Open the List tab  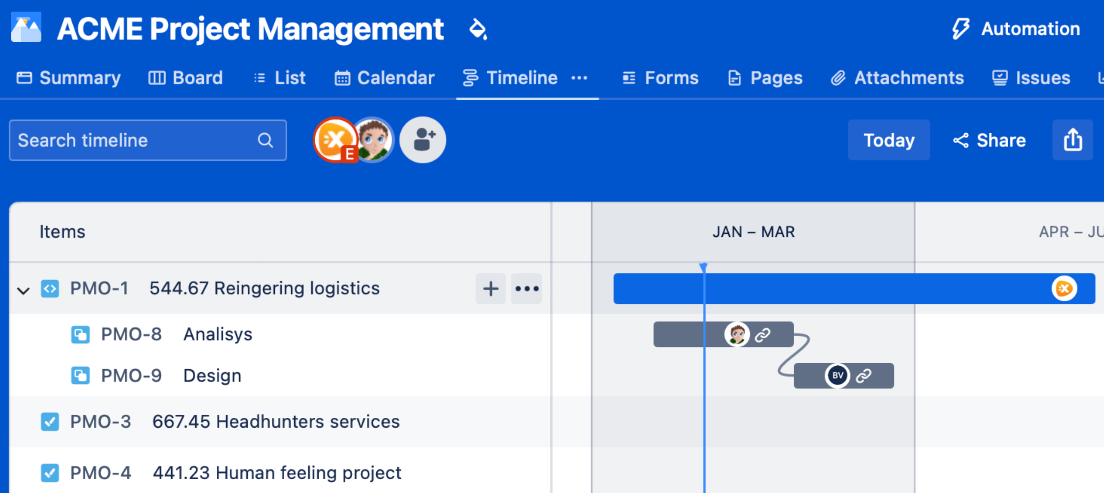279,78
